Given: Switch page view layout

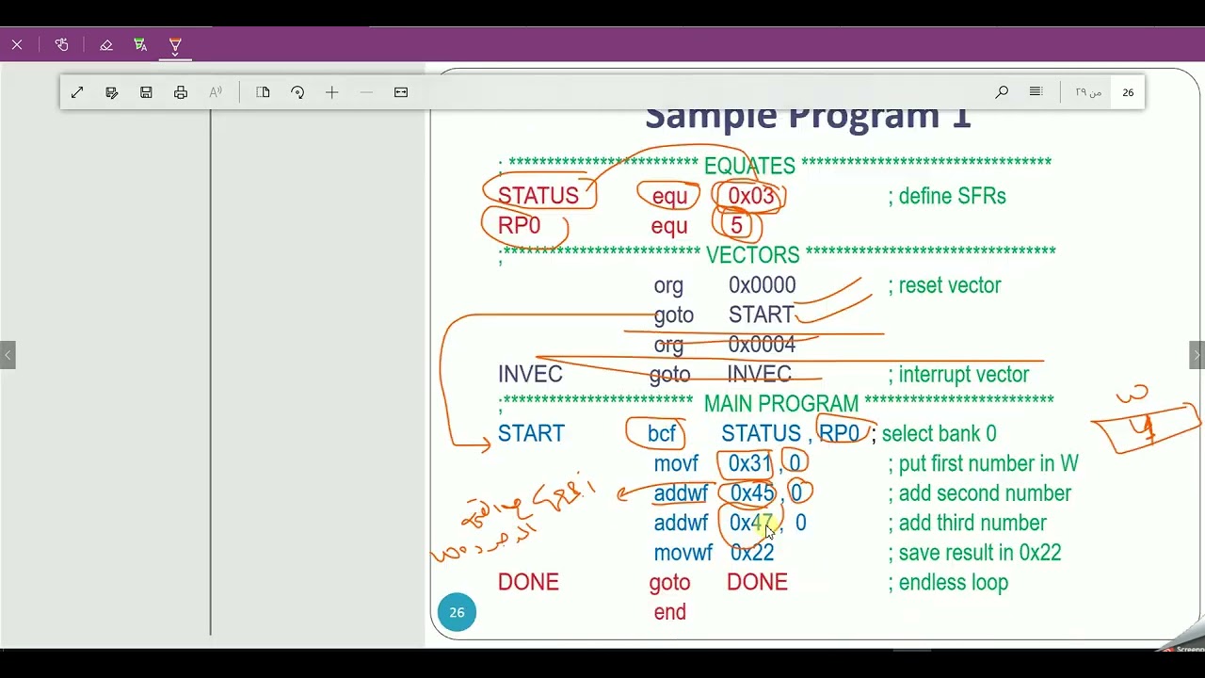Looking at the screenshot, I should click(x=263, y=92).
